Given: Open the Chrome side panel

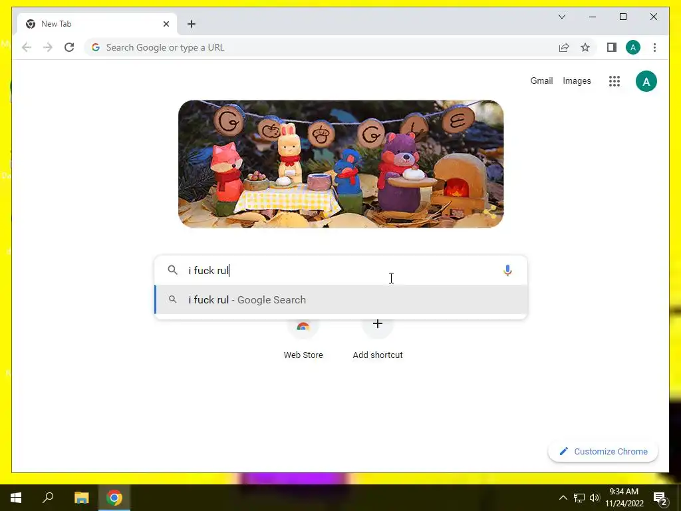Looking at the screenshot, I should [x=612, y=47].
